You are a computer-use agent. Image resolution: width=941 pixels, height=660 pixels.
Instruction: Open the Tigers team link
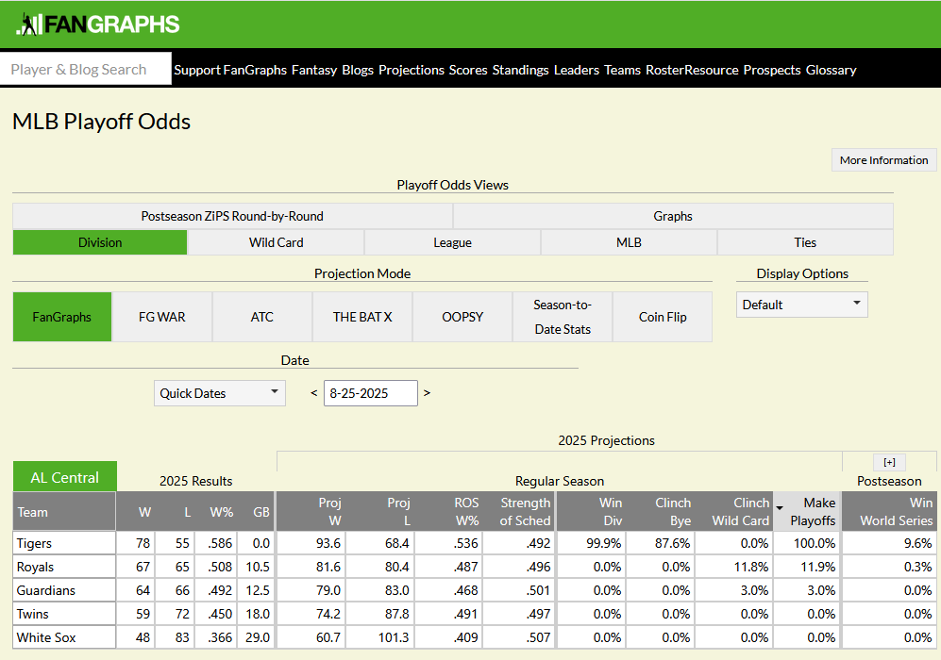(x=35, y=543)
